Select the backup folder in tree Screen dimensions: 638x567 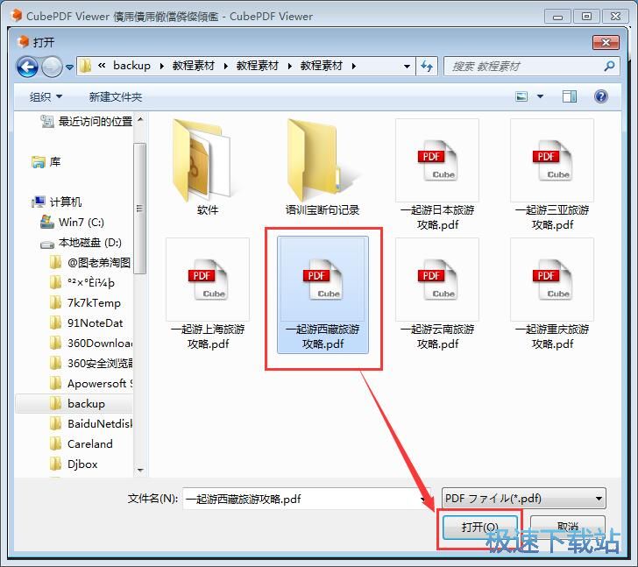tap(74, 403)
